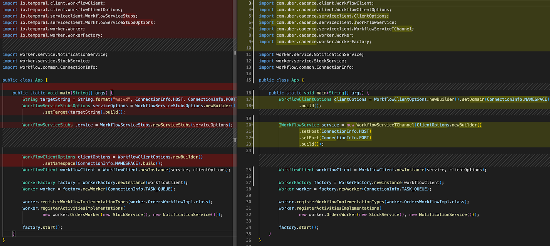Click '.setPort(ConnectionInfo.PORT)' in right pane
The image size is (550, 246).
point(335,138)
